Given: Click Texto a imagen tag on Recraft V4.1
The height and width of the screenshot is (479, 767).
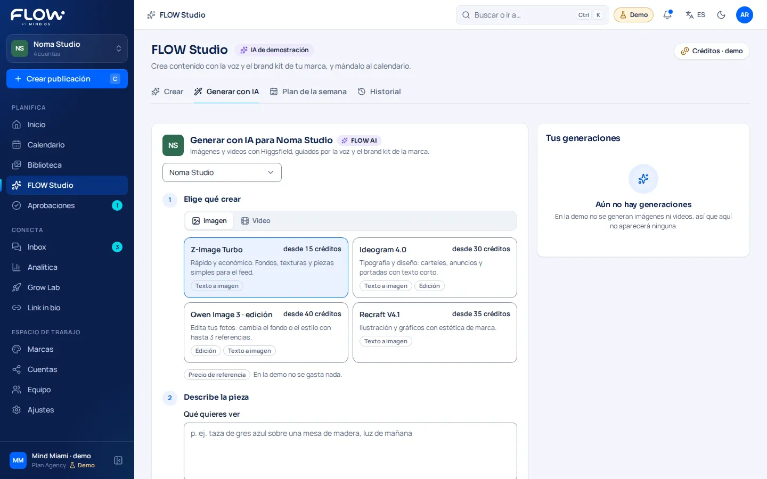Looking at the screenshot, I should click(386, 341).
